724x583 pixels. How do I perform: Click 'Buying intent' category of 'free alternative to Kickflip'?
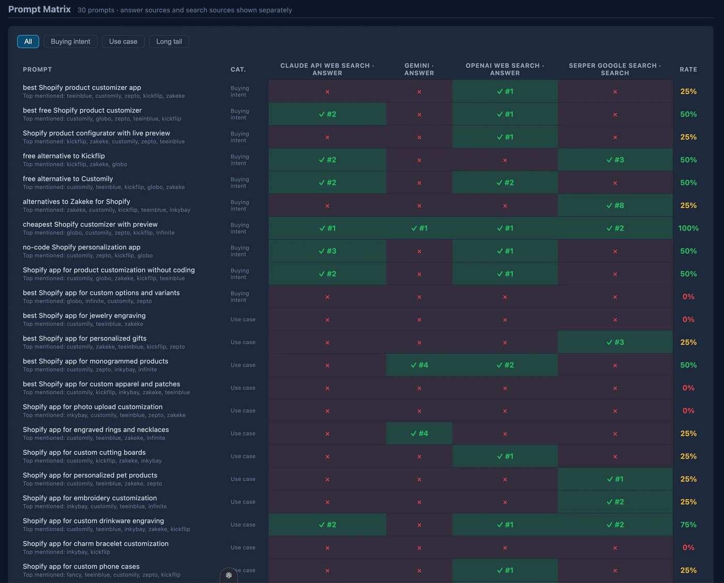[x=239, y=160]
